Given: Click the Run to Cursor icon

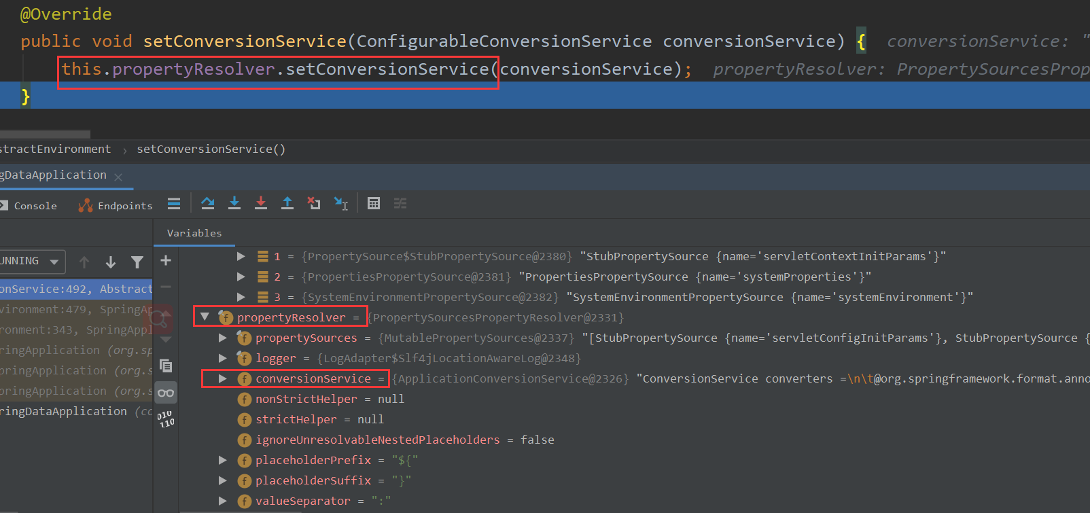Looking at the screenshot, I should [341, 203].
